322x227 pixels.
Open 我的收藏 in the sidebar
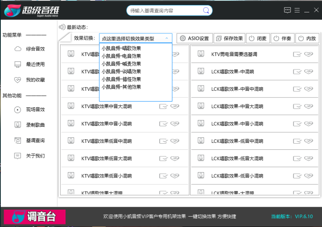pyautogui.click(x=30, y=80)
